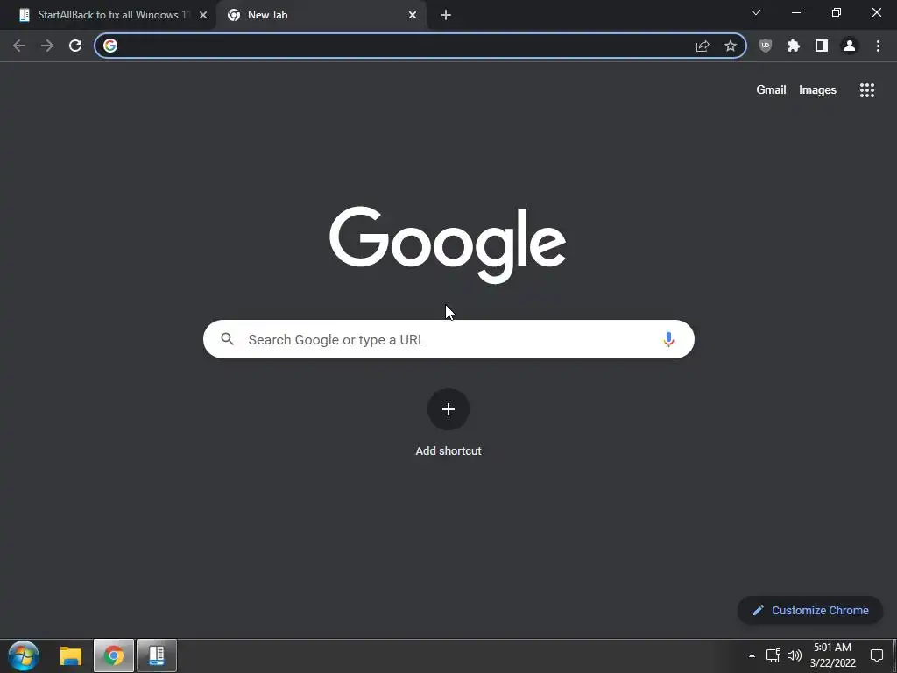Open the Extensions puzzle menu

click(794, 46)
